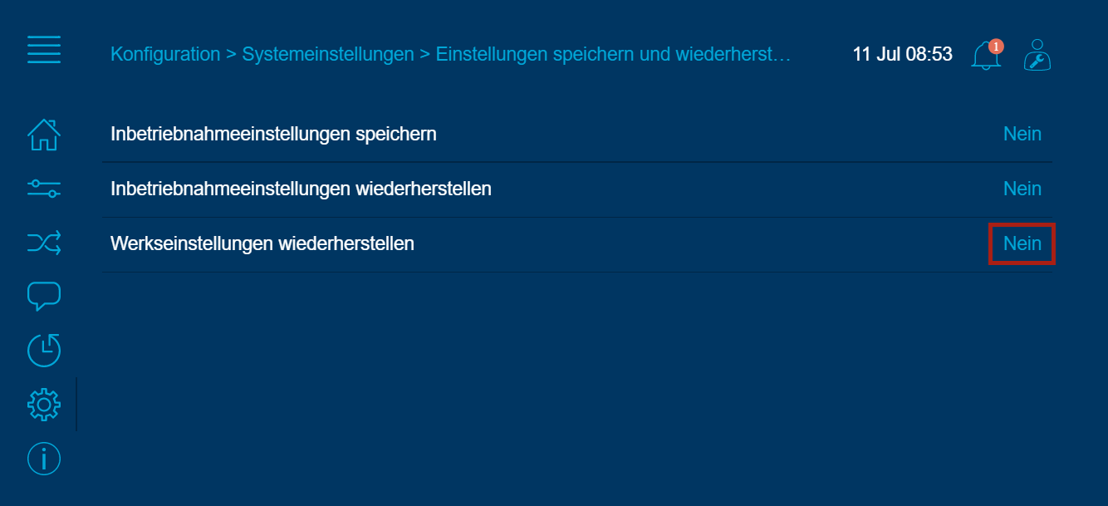
Task: Navigate to Systemeinstellungen breadcrumb
Action: tap(328, 55)
